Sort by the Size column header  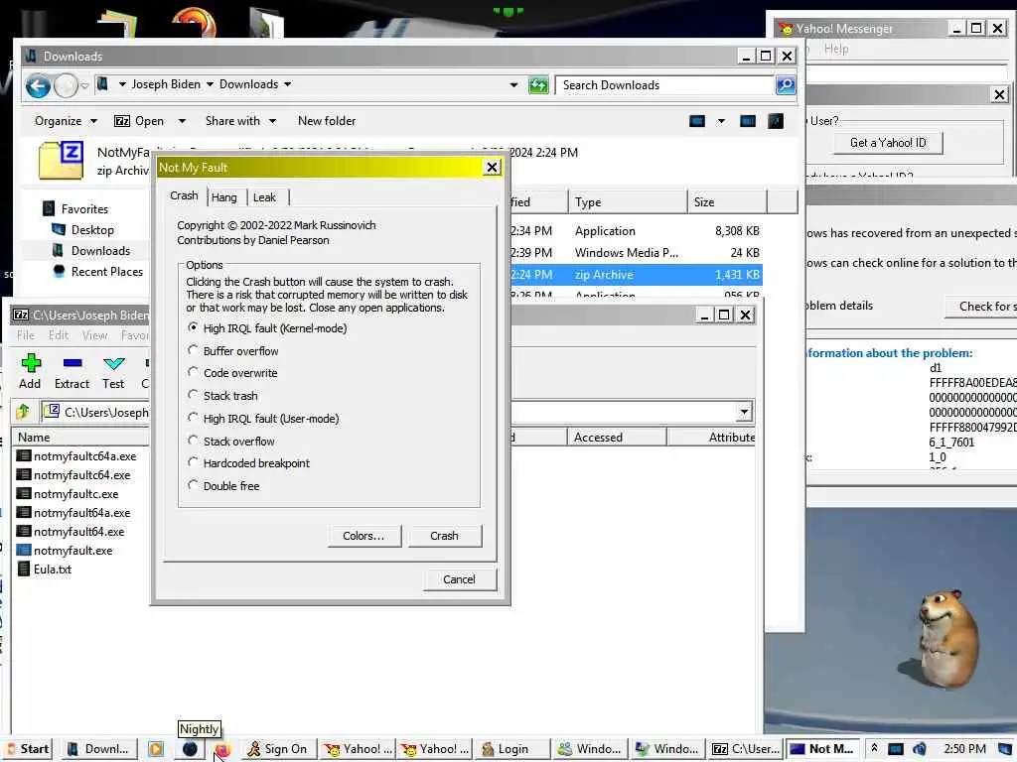727,202
